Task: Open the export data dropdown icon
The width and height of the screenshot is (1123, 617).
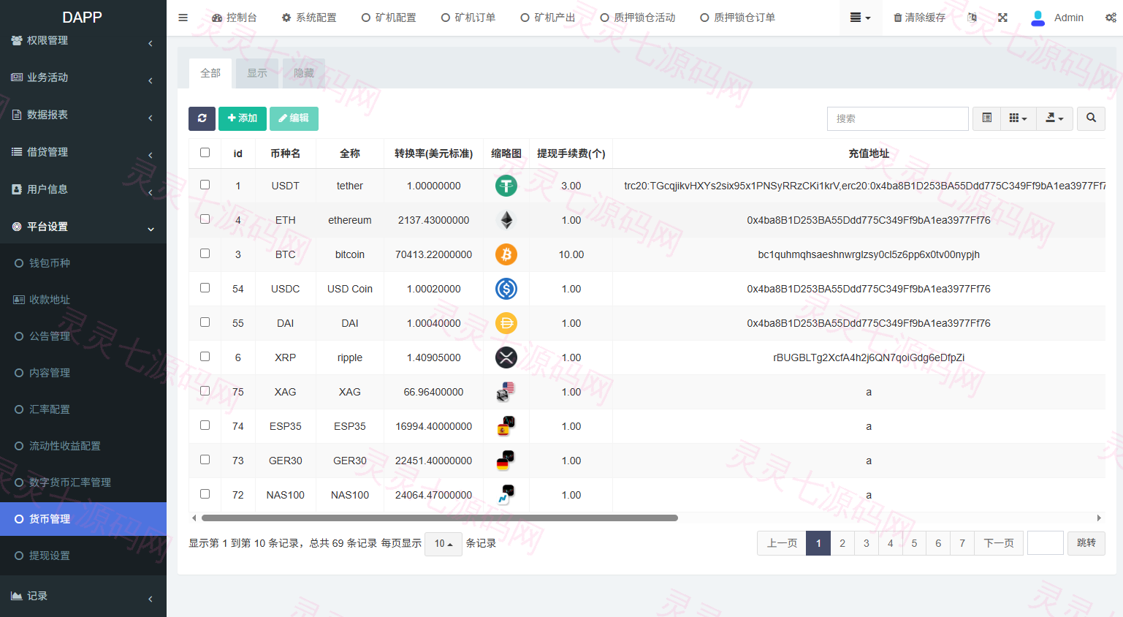Action: [1054, 118]
